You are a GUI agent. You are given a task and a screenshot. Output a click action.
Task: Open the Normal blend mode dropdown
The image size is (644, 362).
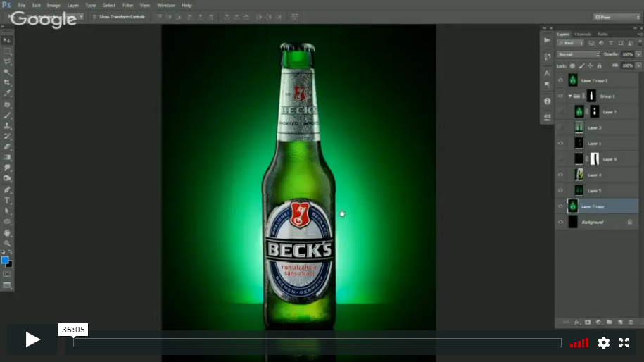[579, 54]
